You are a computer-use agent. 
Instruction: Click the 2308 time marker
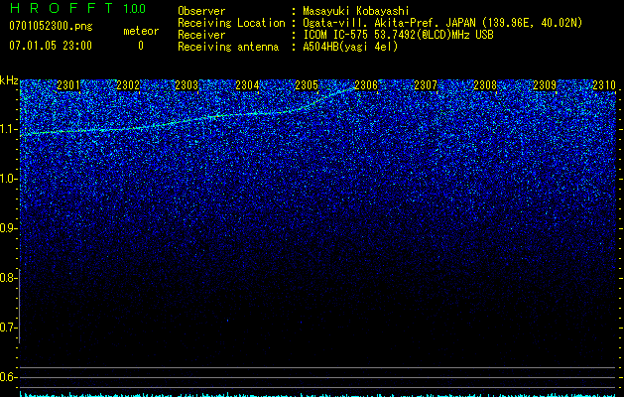point(485,85)
